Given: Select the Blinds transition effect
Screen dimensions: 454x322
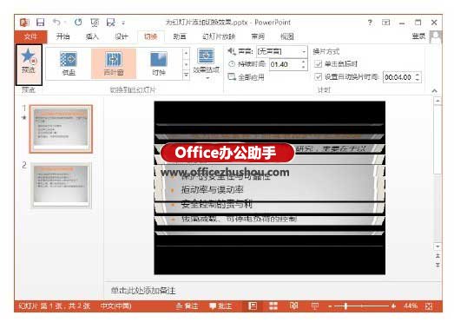Looking at the screenshot, I should pyautogui.click(x=114, y=63).
